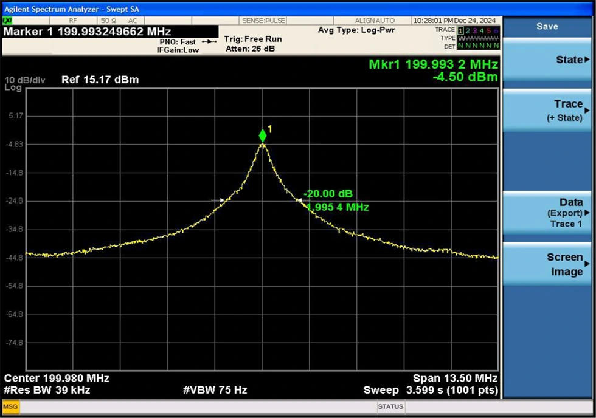Click the ALIGN AUTO indicator
Image resolution: width=596 pixels, height=418 pixels.
tap(375, 21)
